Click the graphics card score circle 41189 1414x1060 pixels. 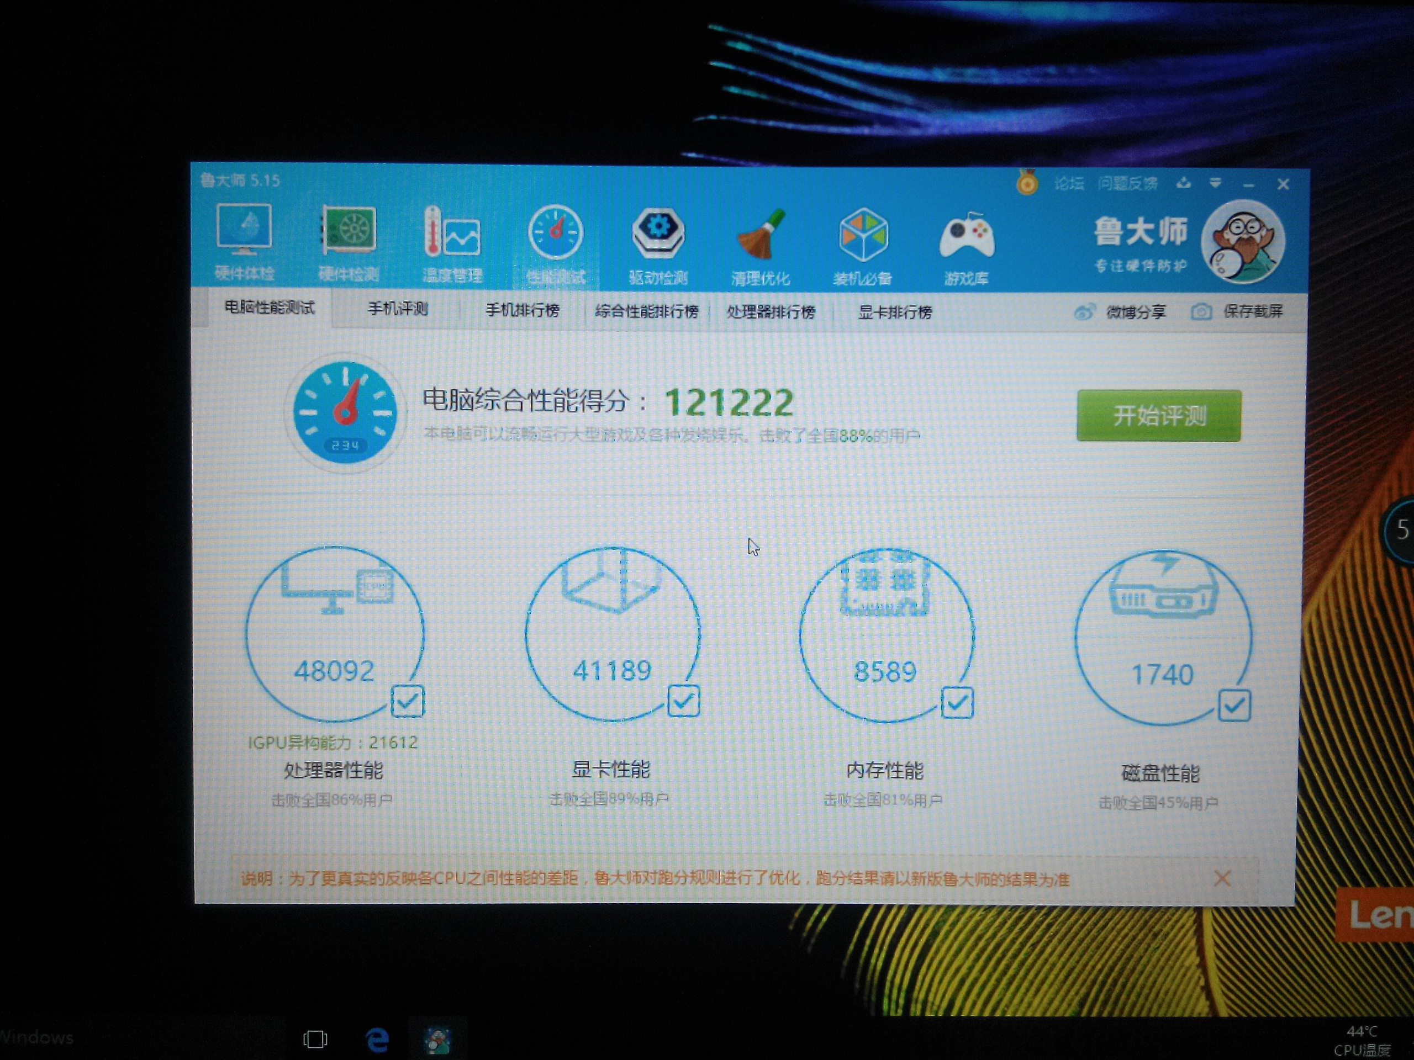coord(613,634)
